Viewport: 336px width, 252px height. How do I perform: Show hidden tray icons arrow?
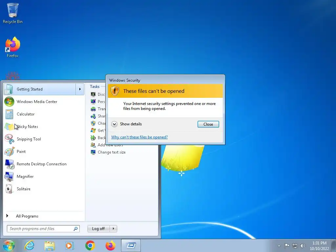point(279,246)
